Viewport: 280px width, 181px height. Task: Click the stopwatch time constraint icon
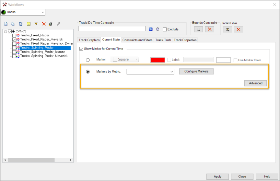[x=157, y=29]
